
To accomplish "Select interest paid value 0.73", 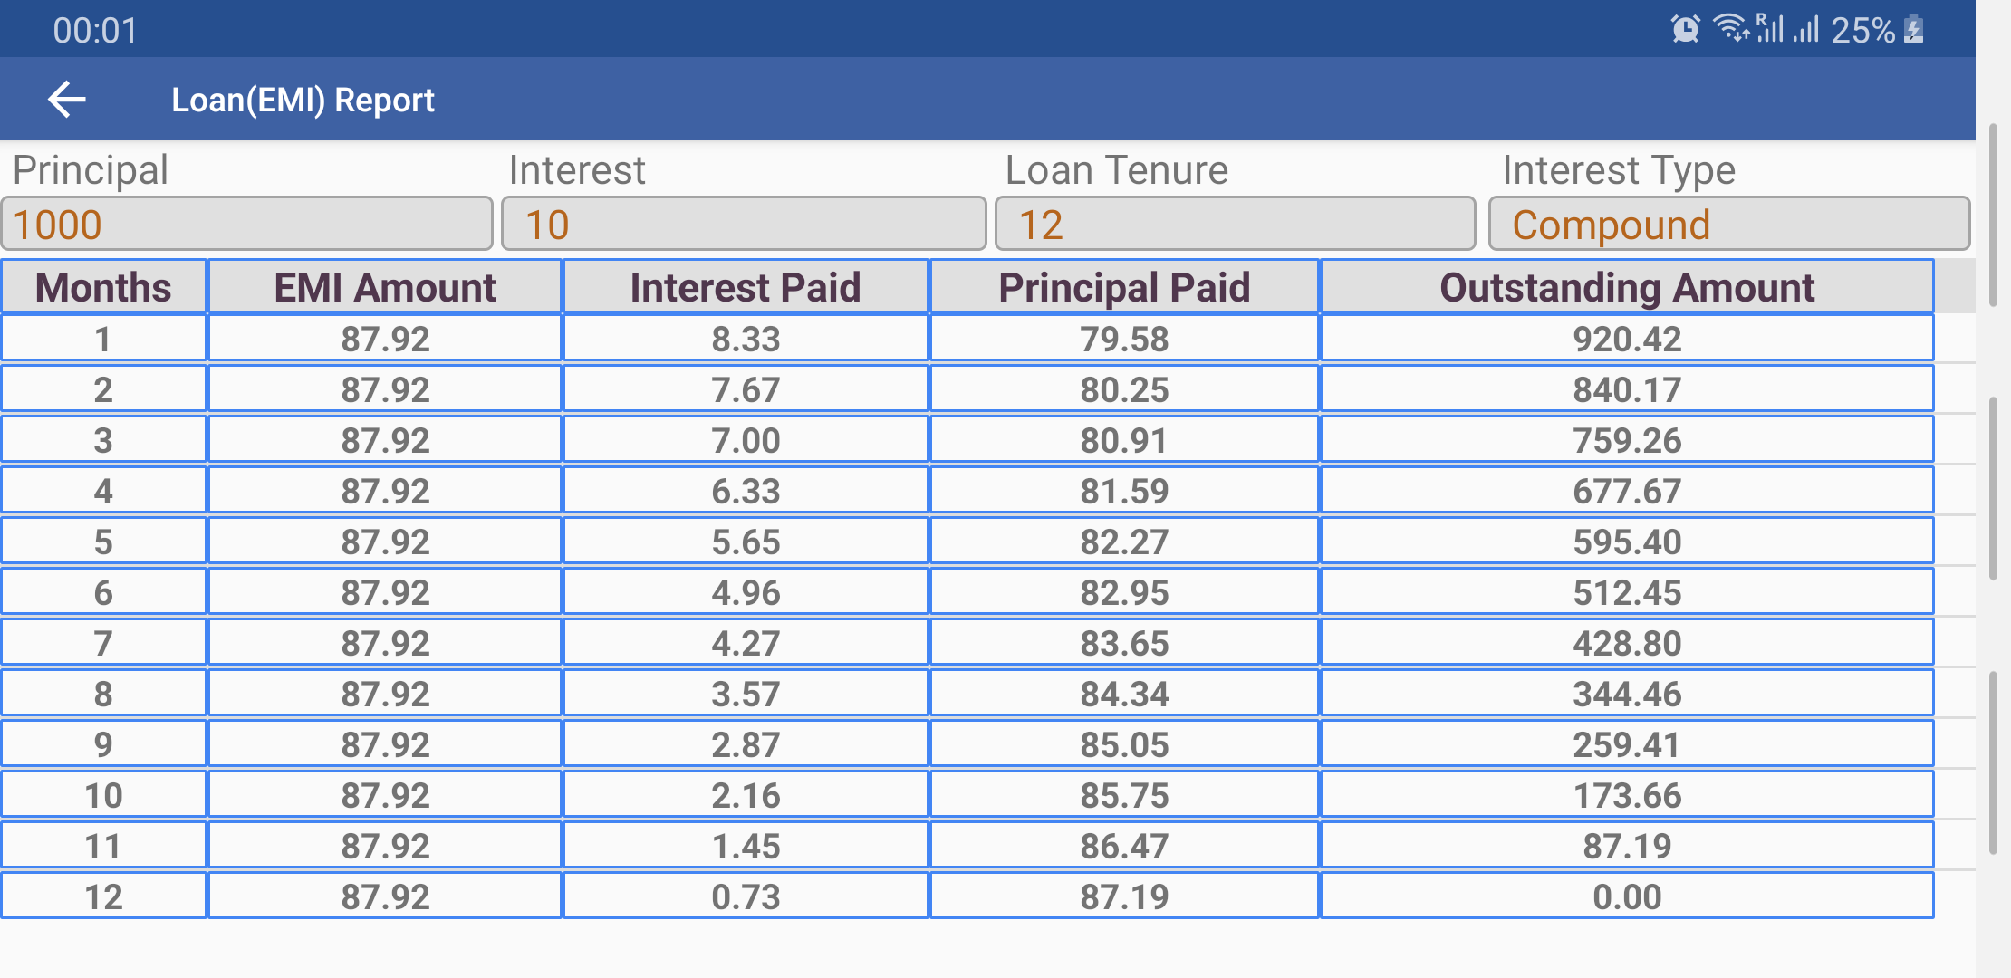I will pyautogui.click(x=746, y=896).
